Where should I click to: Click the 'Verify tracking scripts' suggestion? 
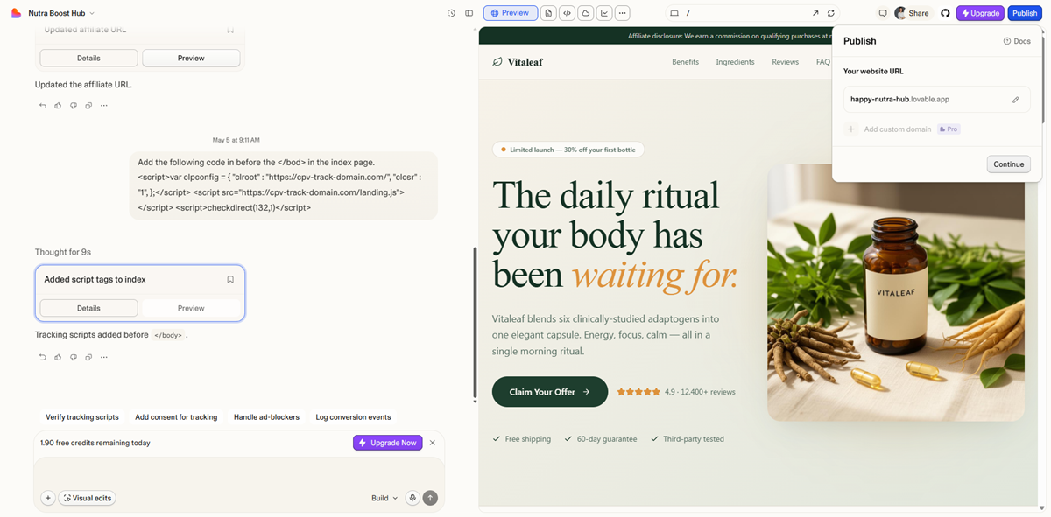point(82,417)
